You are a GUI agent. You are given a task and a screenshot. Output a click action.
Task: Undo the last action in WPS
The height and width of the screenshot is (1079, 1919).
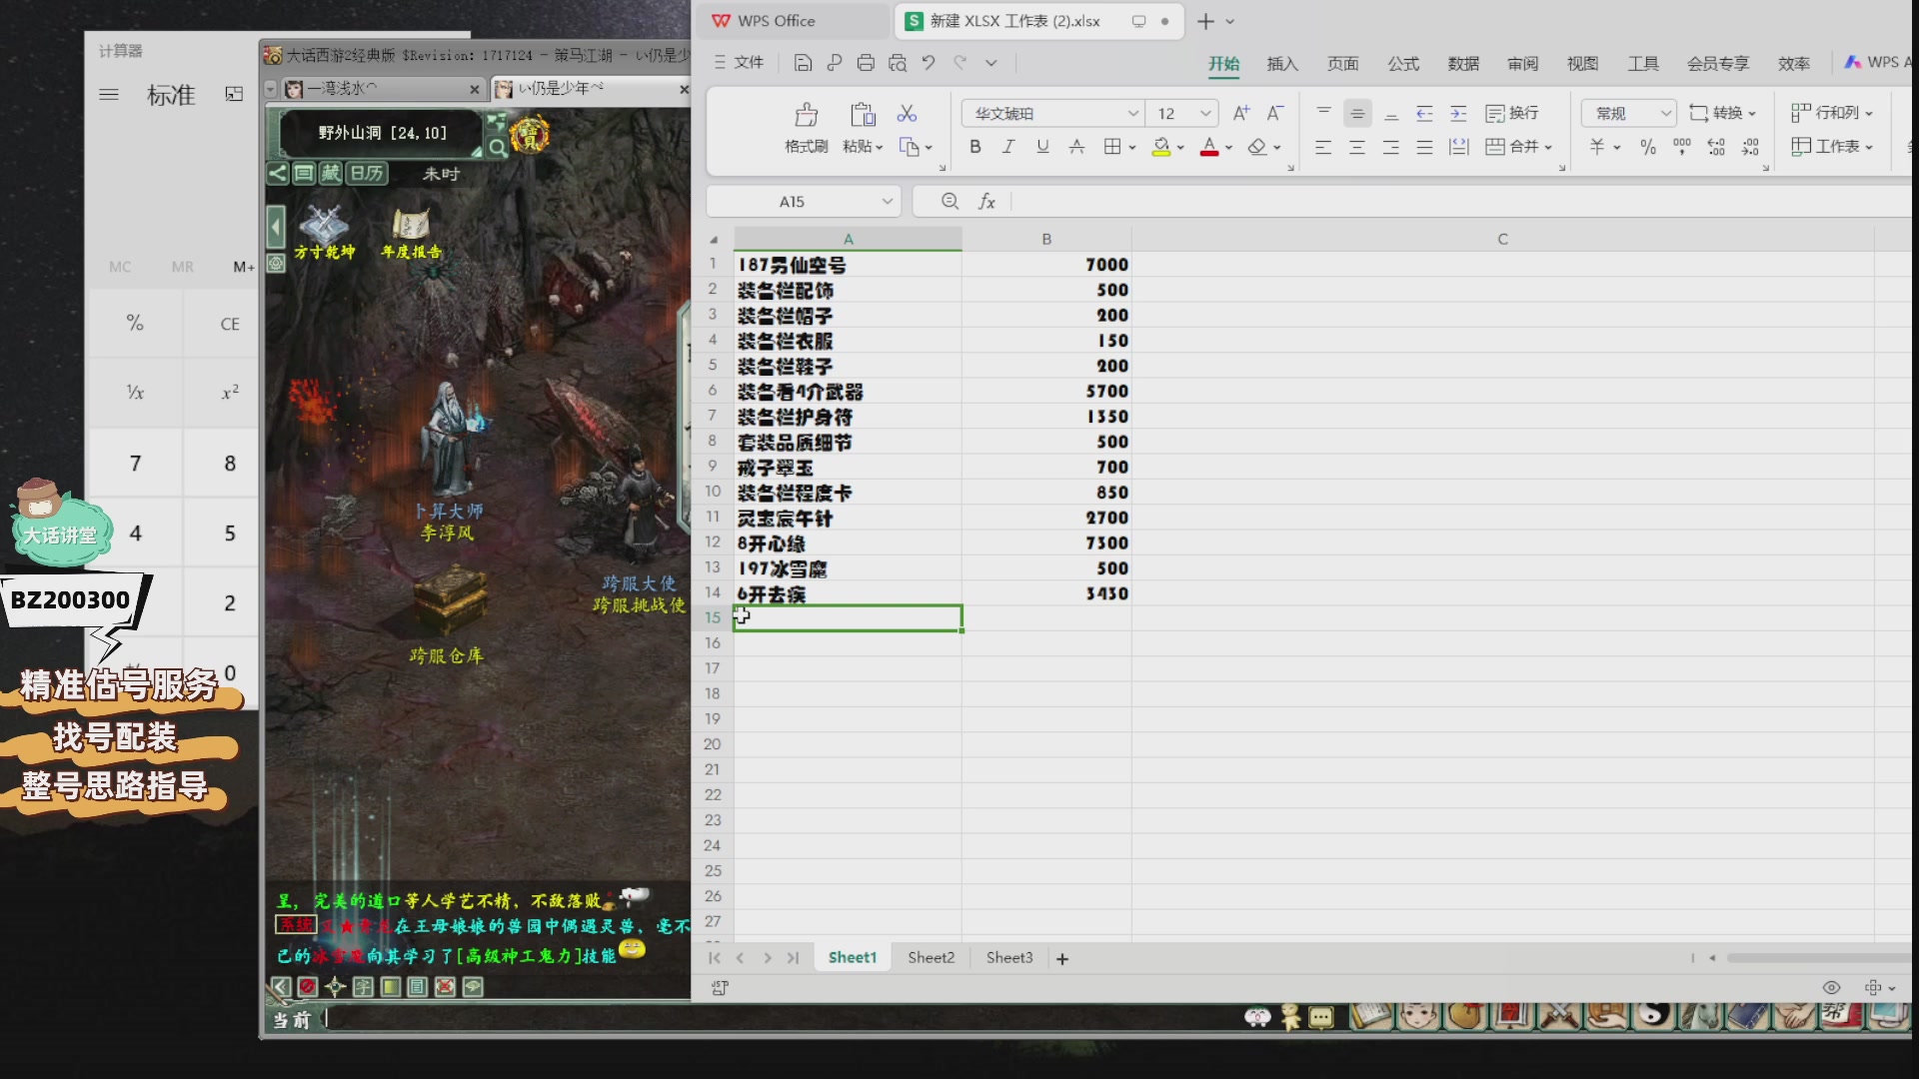[929, 63]
